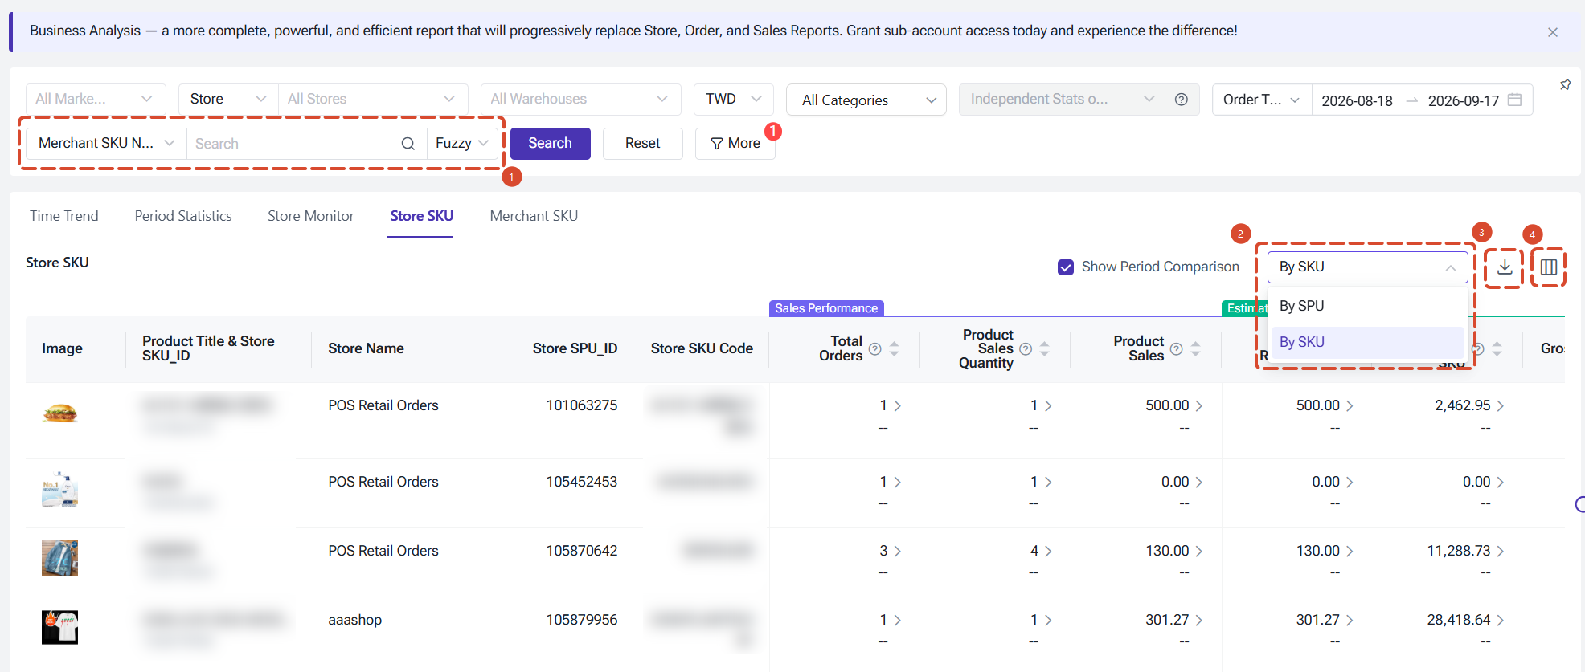Click the denim jacket product thumbnail
This screenshot has width=1585, height=672.
tap(60, 558)
